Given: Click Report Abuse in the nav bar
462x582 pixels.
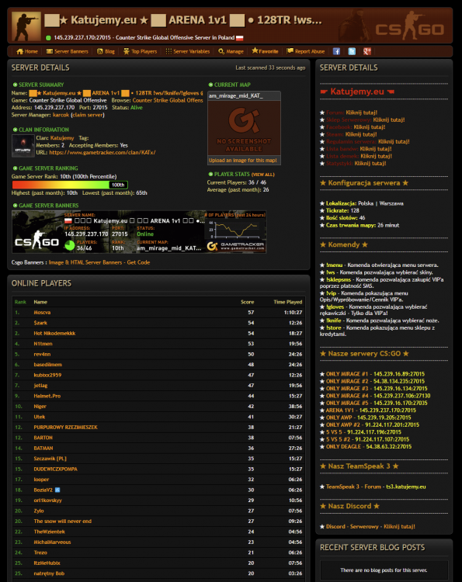Looking at the screenshot, I should [x=306, y=51].
